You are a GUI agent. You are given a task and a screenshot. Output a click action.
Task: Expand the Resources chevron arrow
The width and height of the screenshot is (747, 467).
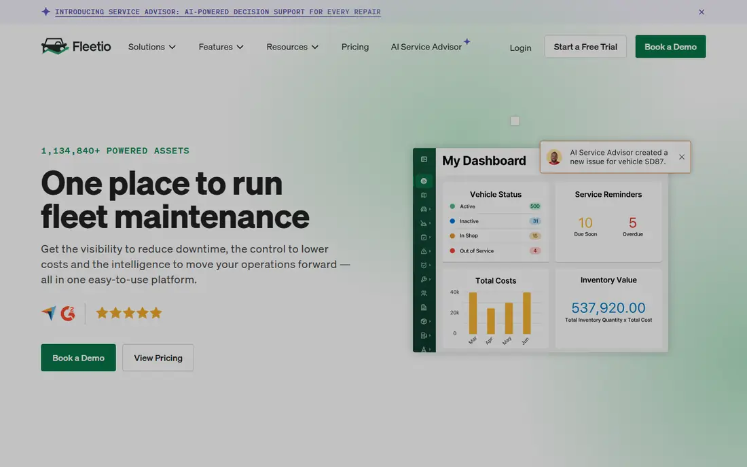315,47
